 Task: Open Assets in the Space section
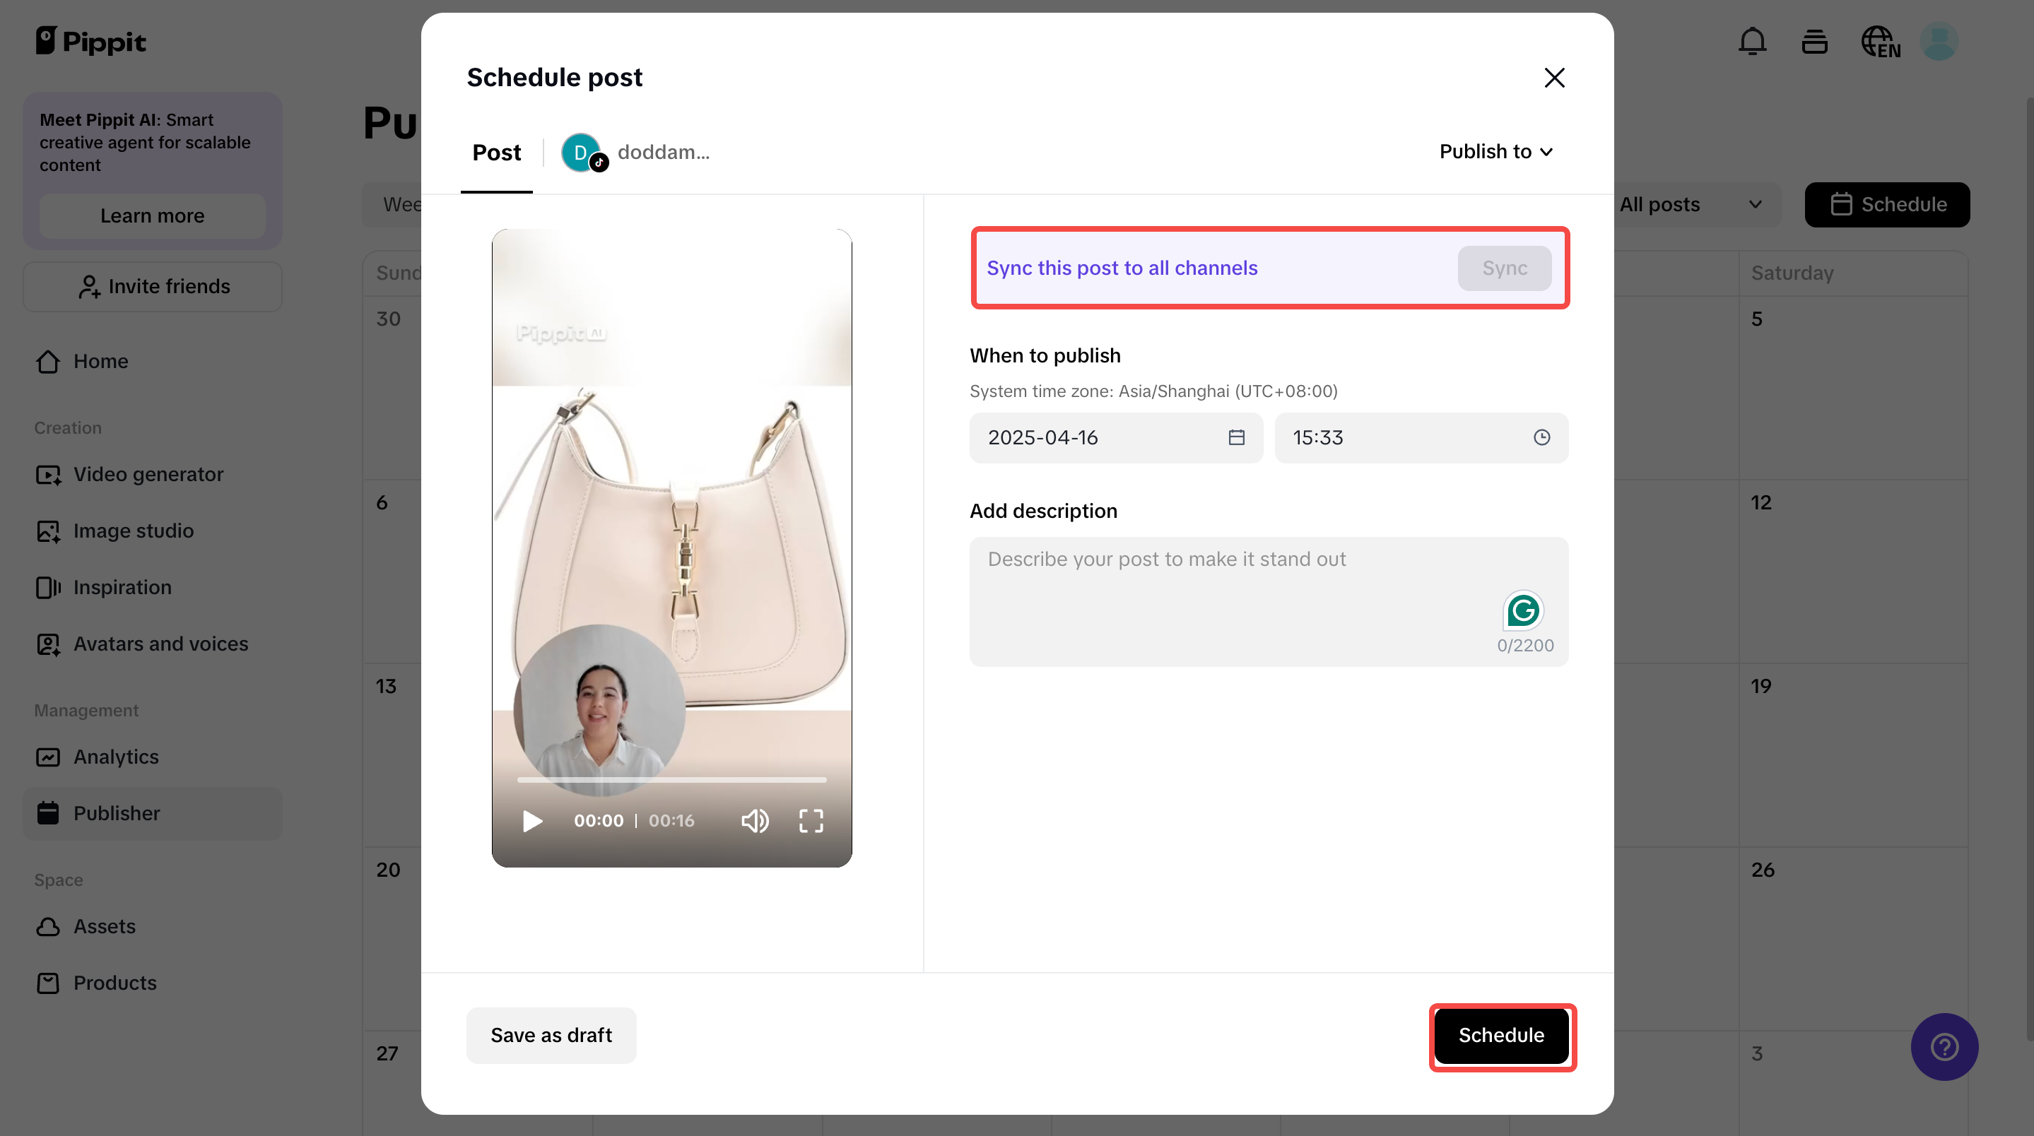(x=104, y=926)
